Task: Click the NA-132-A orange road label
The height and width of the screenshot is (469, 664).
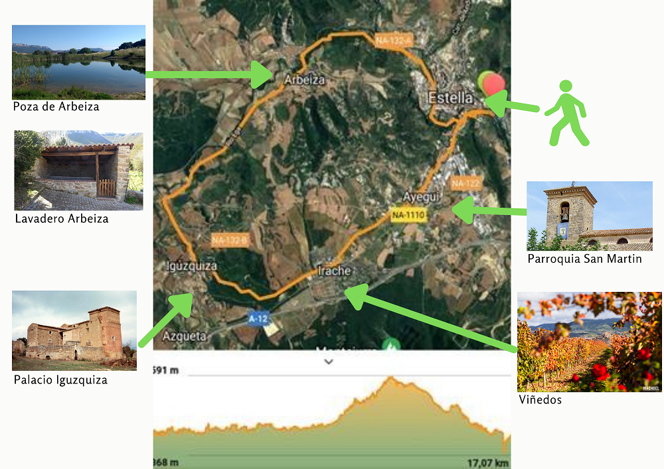Action: click(x=393, y=40)
